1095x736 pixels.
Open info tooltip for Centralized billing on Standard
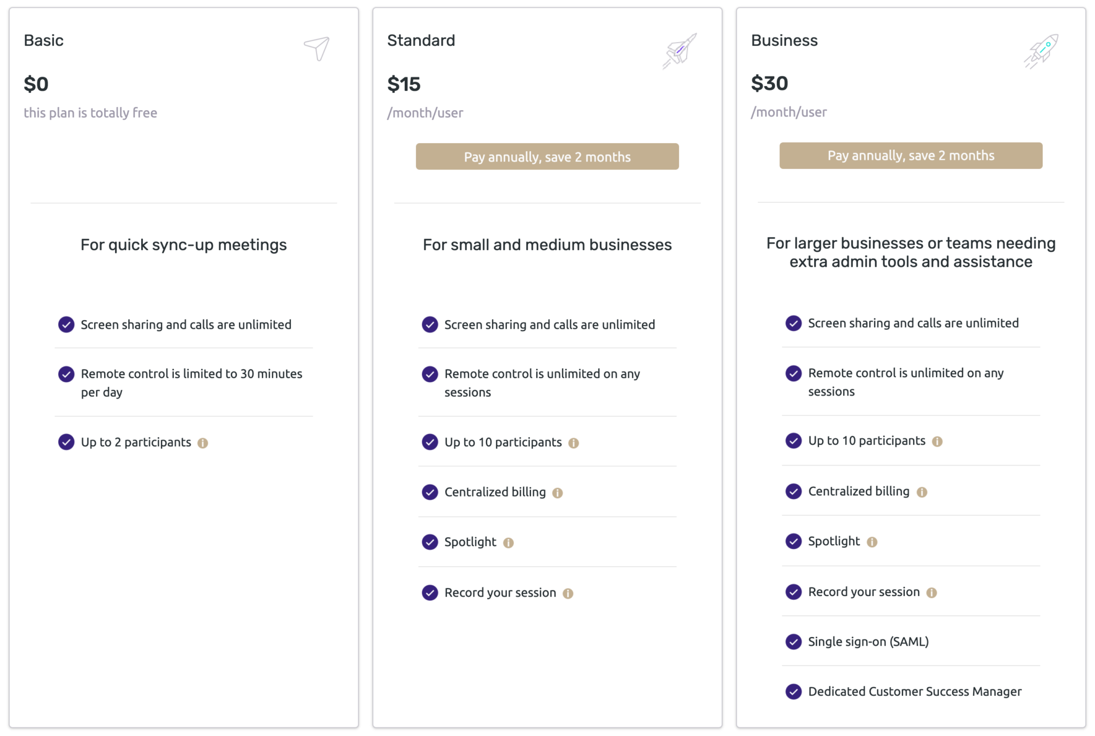[558, 492]
